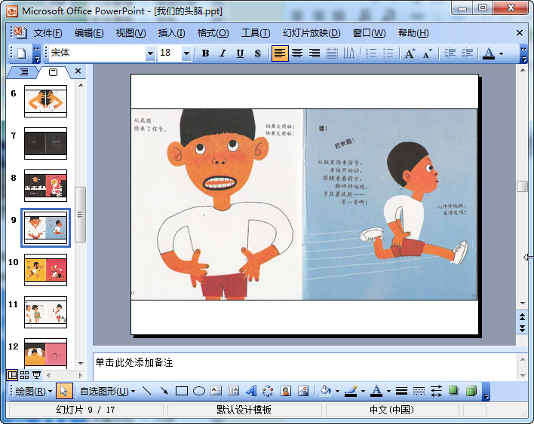Apply Fill Color with the paint bucket

click(x=326, y=391)
